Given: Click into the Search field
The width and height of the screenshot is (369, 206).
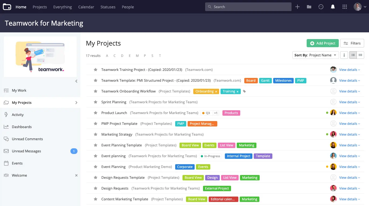Looking at the screenshot, I should [x=248, y=7].
